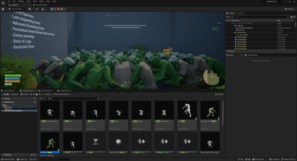The height and width of the screenshot is (161, 297).
Task: Sort Outliner by Item Label column
Action: [x=236, y=21]
